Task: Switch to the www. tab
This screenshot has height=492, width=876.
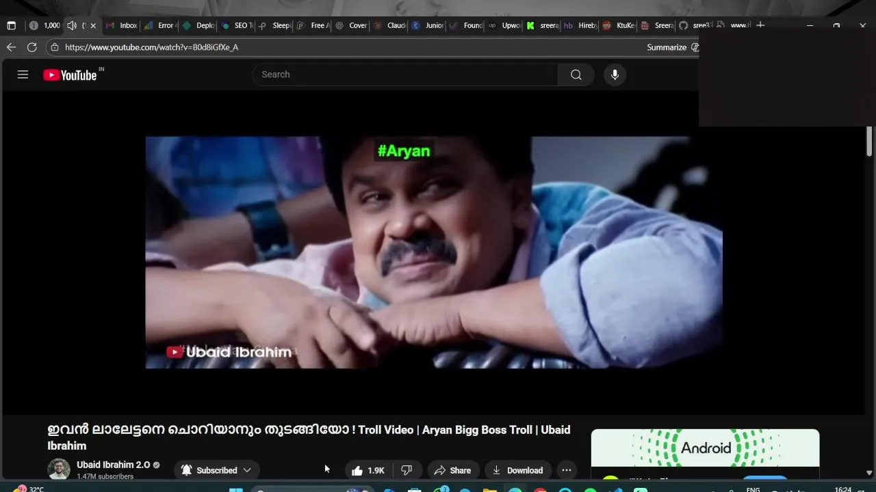Action: (732, 25)
